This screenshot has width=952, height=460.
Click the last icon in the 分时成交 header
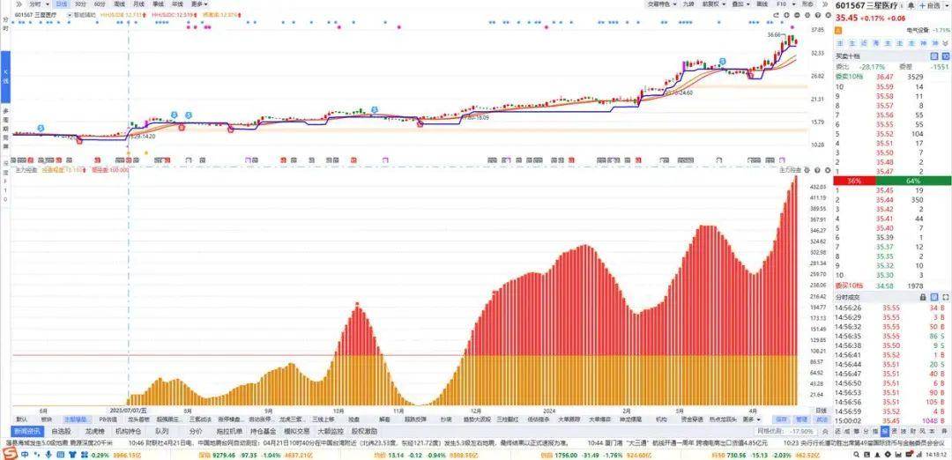[945, 297]
